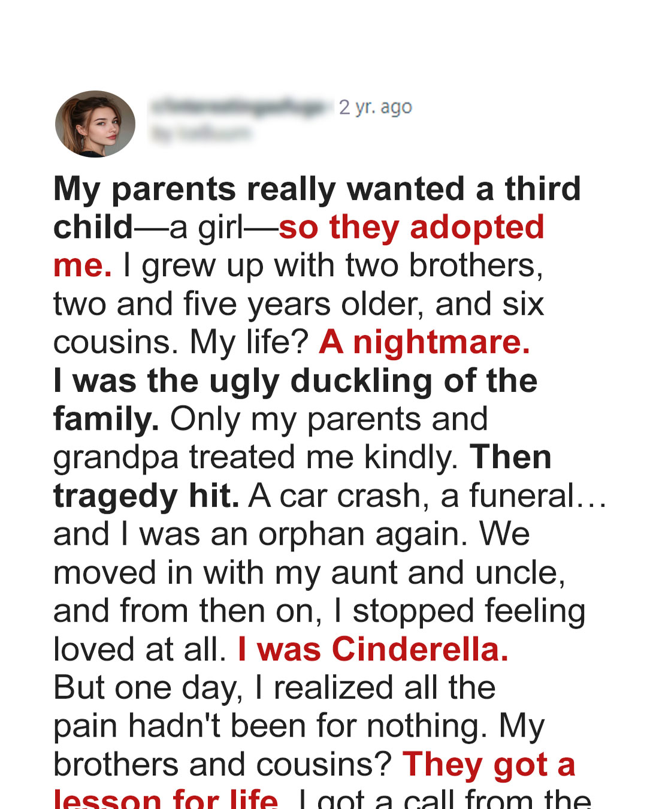Click the bold word 'family.' before 'Only my parents'

tap(107, 419)
